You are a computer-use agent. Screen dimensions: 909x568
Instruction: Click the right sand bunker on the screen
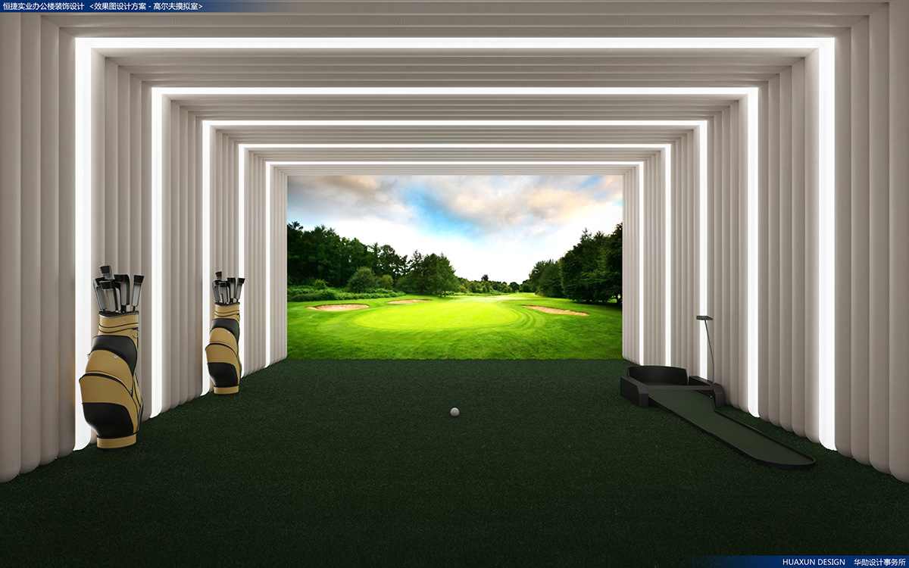click(557, 311)
